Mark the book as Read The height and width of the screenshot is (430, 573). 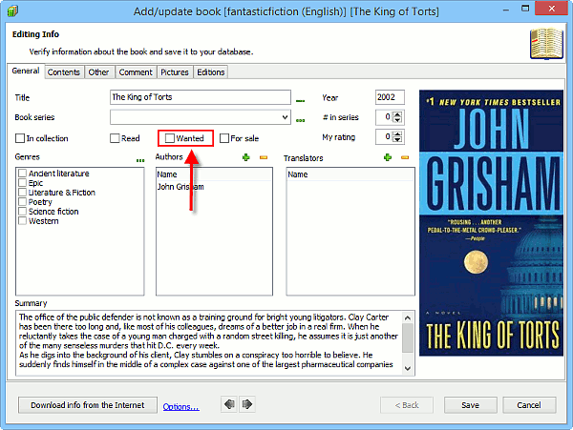coord(115,138)
